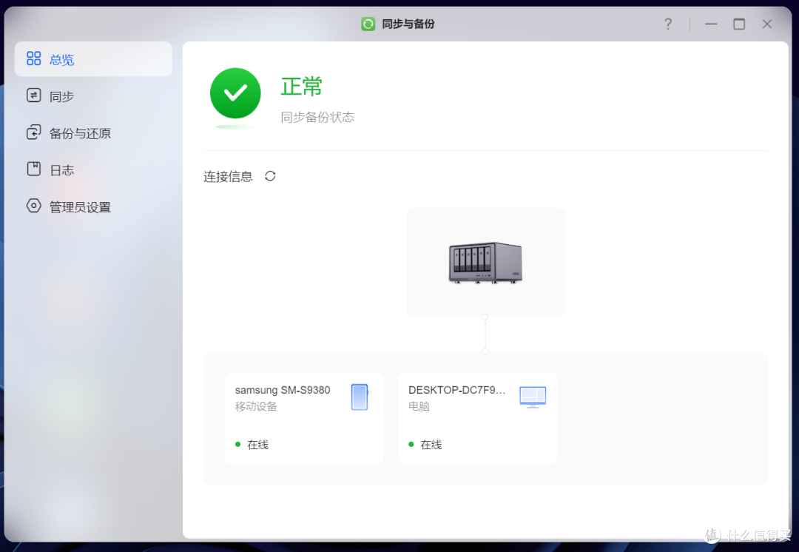Click 移动设备 label under samsung device
The height and width of the screenshot is (552, 799).
pyautogui.click(x=256, y=406)
